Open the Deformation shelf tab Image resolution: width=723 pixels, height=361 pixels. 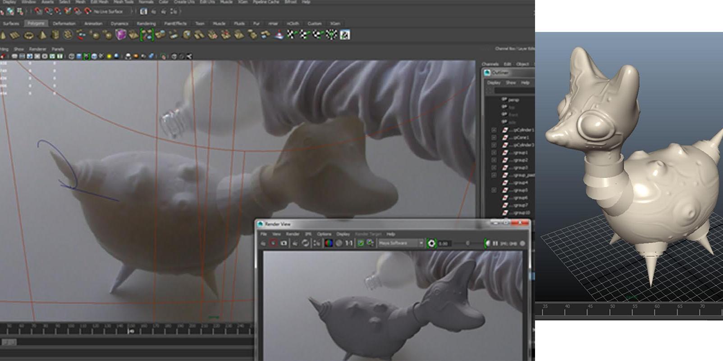[x=64, y=23]
